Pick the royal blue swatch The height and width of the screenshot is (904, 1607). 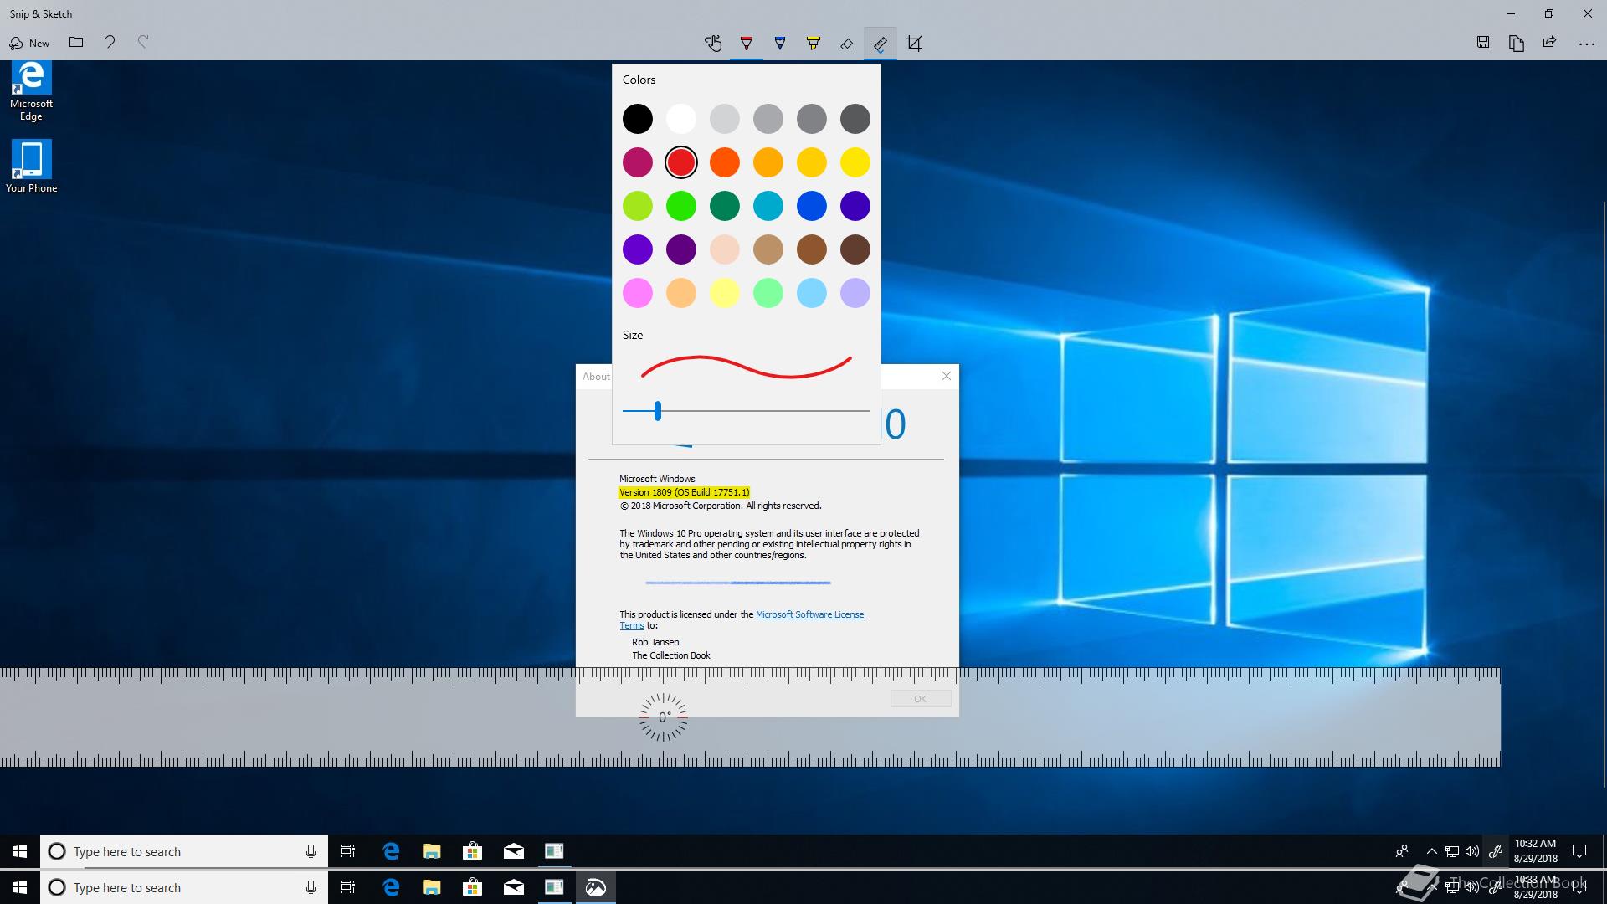pos(812,206)
